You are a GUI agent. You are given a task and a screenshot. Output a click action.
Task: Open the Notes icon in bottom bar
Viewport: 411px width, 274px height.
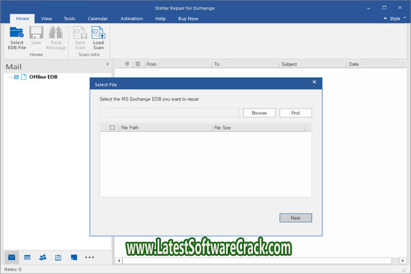tap(74, 257)
